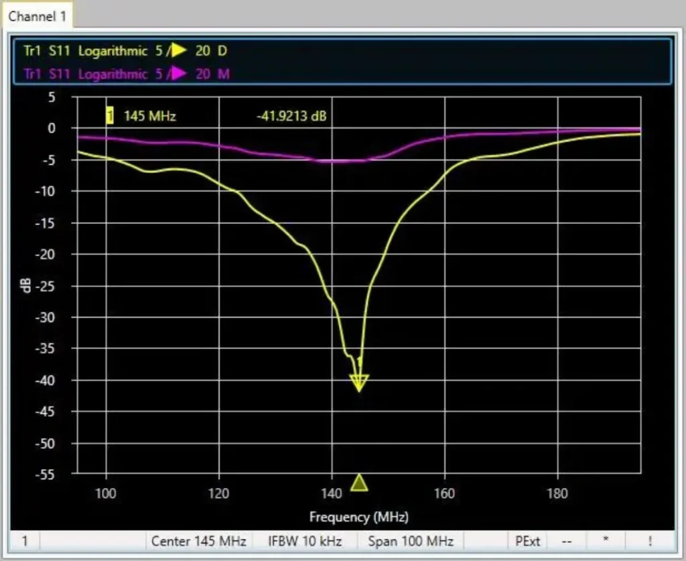Viewport: 686px width, 561px height.
Task: Click the marker value -41.9213 dB
Action: (291, 117)
